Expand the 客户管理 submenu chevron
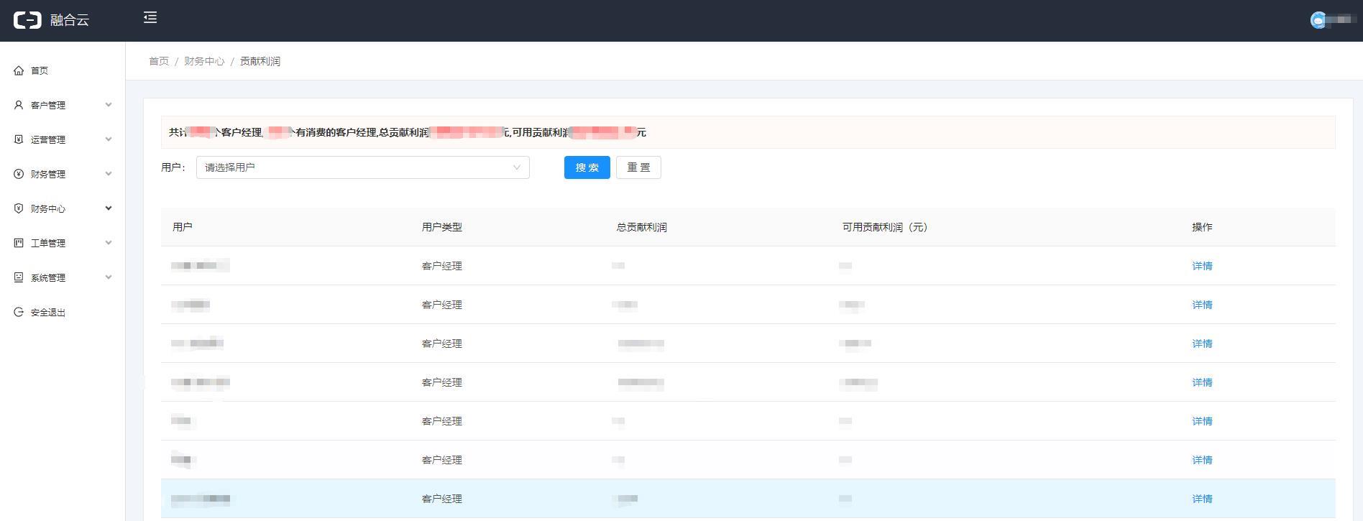The image size is (1363, 521). coord(109,105)
